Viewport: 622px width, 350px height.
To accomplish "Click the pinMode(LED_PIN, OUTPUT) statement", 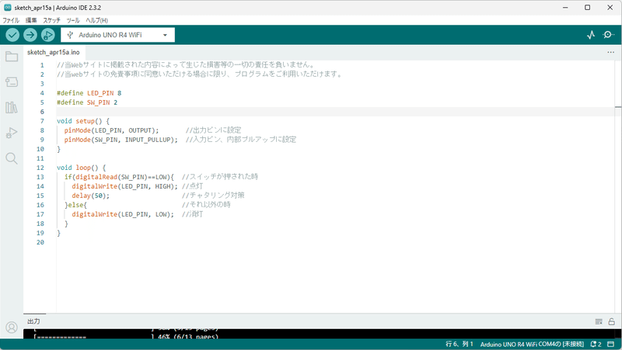I will [111, 130].
